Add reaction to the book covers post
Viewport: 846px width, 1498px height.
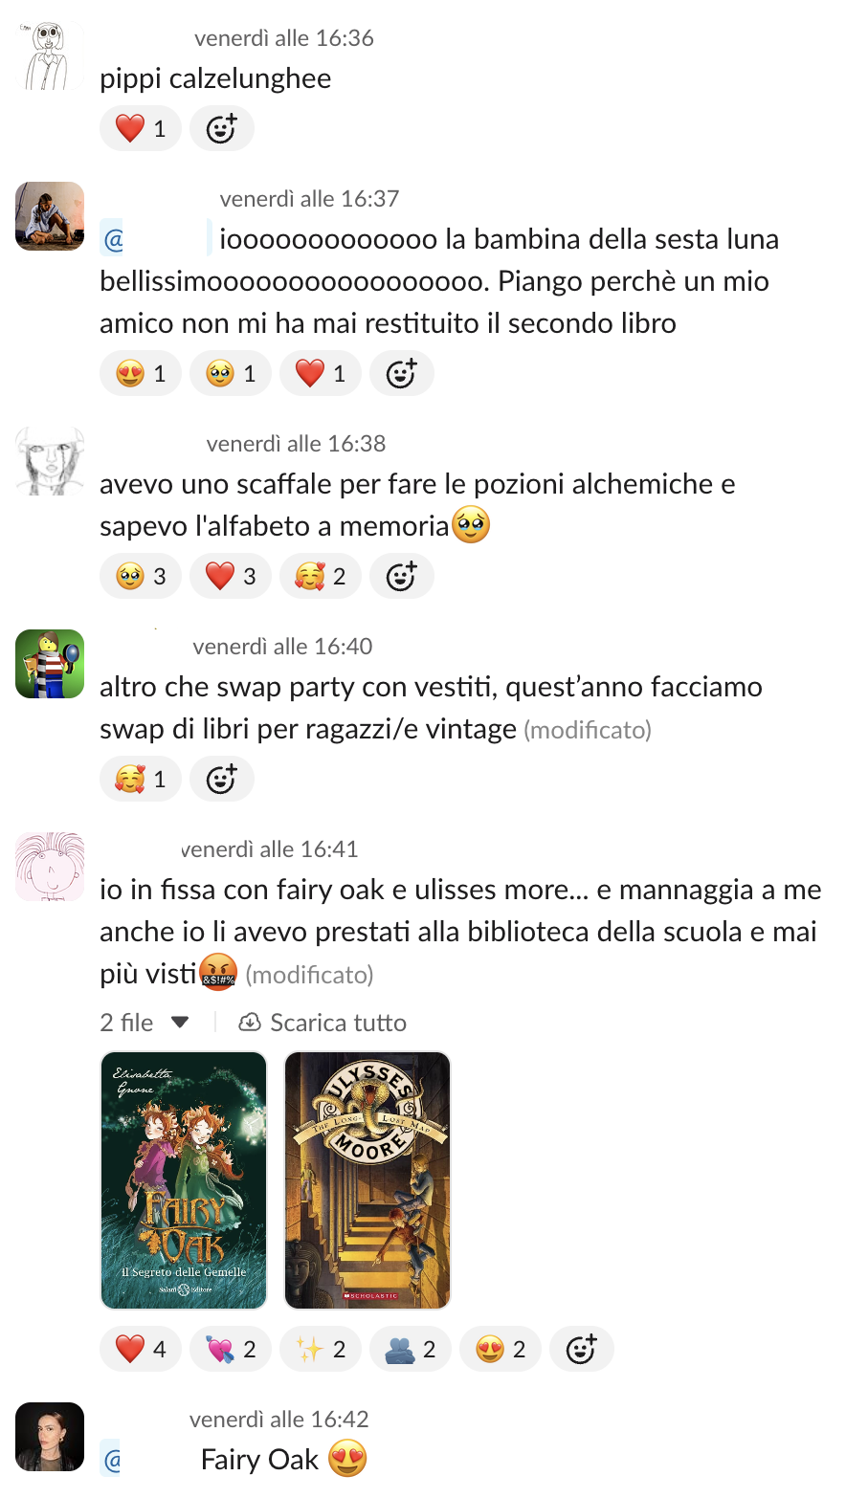click(x=582, y=1349)
